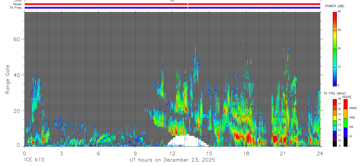360x166 pixels.
Task: Click the TX Freq row label
Action: pos(16,8)
